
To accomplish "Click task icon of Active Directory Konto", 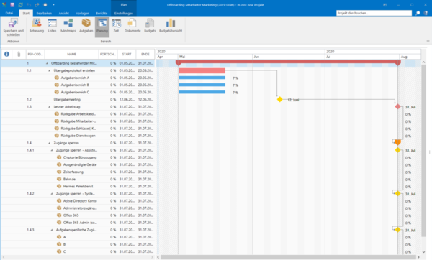I will [x=59, y=200].
